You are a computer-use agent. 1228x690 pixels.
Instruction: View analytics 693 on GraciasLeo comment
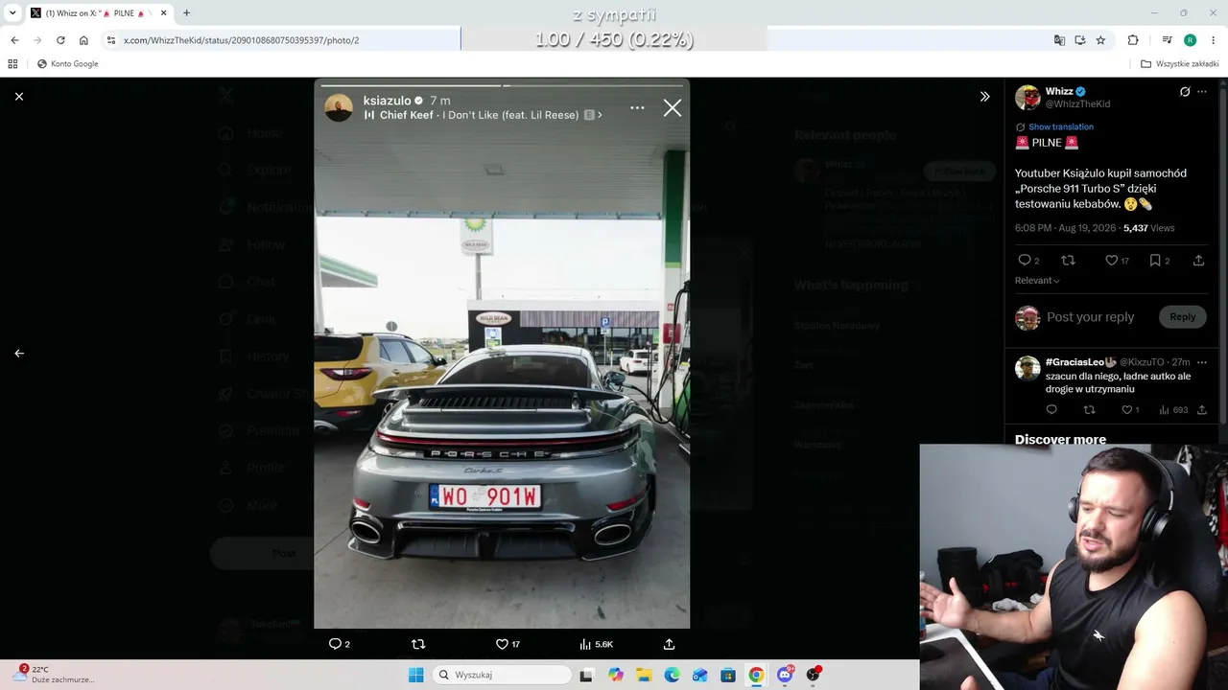point(1173,410)
